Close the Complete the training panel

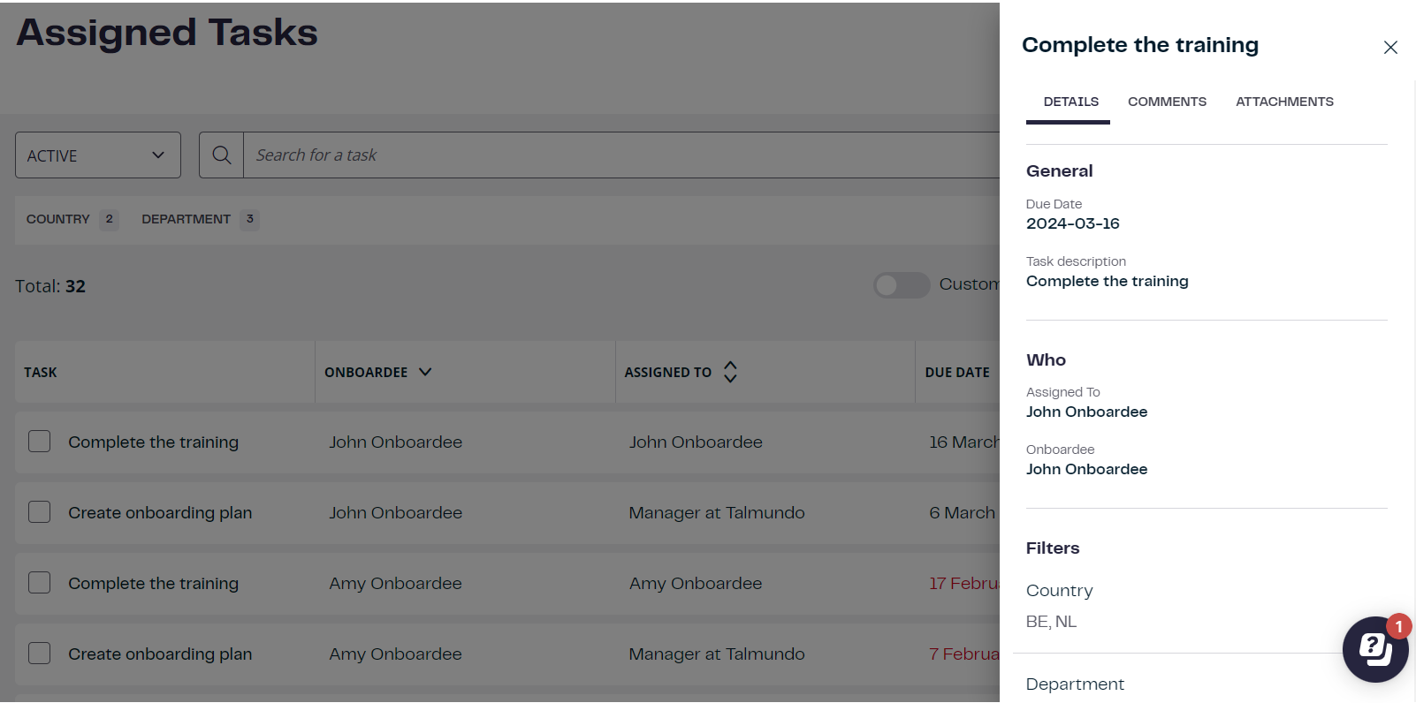click(1390, 48)
